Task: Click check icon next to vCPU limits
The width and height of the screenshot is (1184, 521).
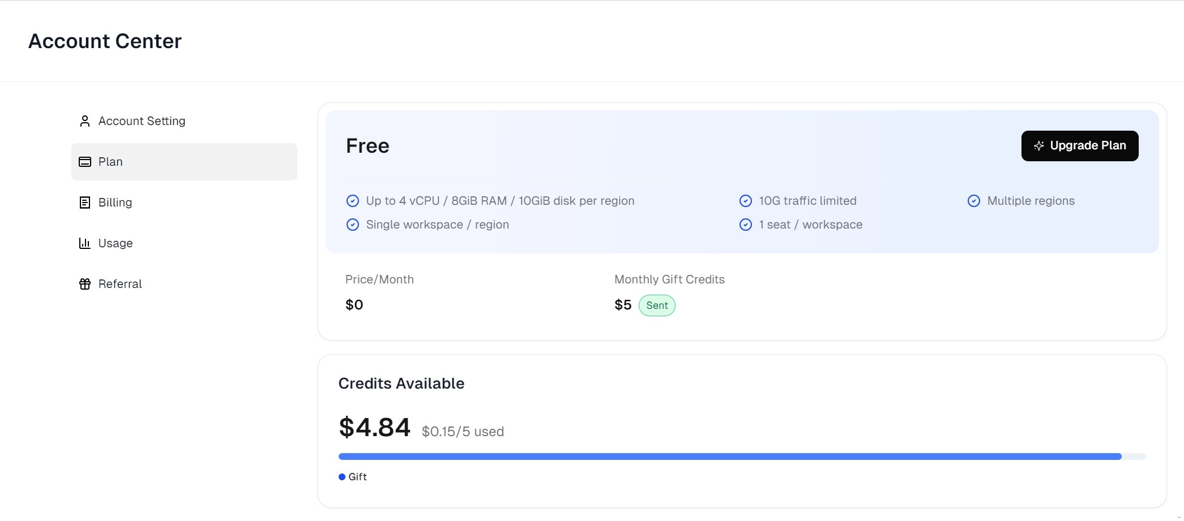Action: (x=352, y=201)
